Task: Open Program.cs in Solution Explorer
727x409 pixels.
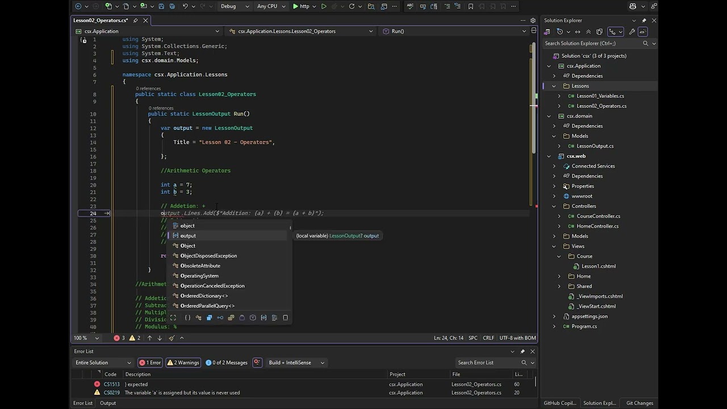Action: 584,327
